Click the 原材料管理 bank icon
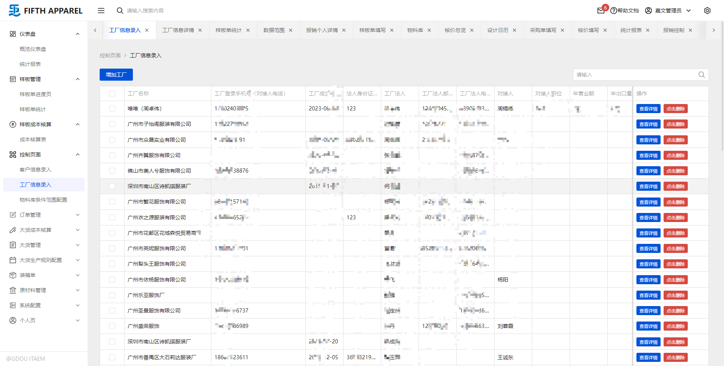 (x=13, y=290)
